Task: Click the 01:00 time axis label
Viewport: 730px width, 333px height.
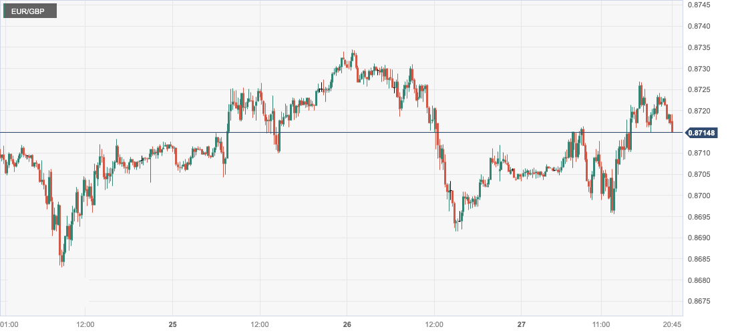Action: pos(9,325)
